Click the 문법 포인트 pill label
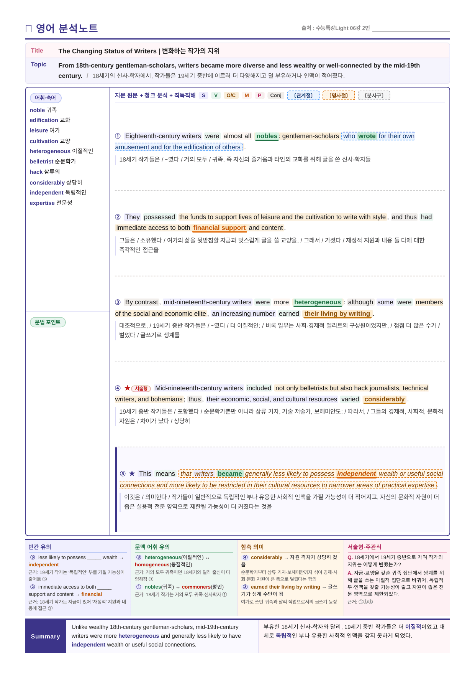Screen dimensions: 475x673 pyautogui.click(x=48, y=322)
